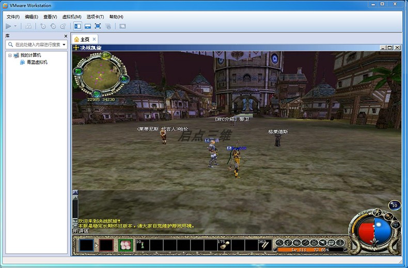The image size is (408, 268).
Task: Select 青蓝虚拟机 in the library tree
Action: 37,62
